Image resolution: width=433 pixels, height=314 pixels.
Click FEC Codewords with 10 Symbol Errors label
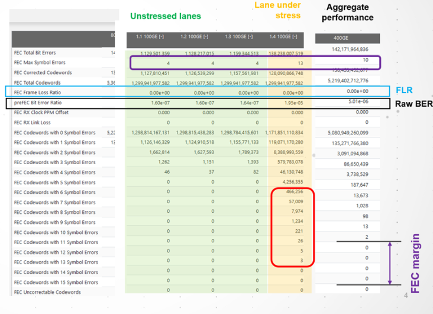click(x=56, y=232)
